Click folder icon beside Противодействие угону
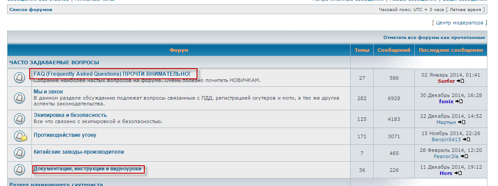Screen dimensions: 498x186 [19, 136]
